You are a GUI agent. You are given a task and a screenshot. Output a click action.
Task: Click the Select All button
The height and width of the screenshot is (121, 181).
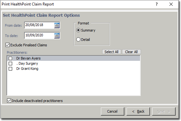tap(111, 52)
